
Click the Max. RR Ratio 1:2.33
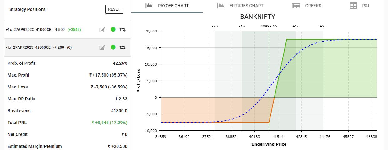click(x=121, y=99)
